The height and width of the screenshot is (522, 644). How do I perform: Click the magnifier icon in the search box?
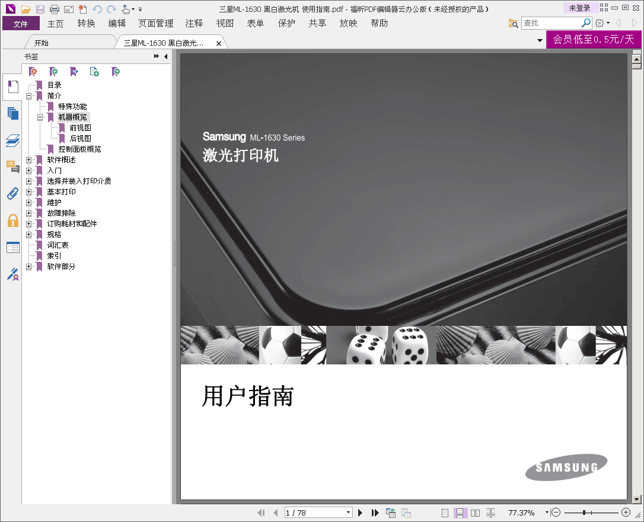pos(586,23)
